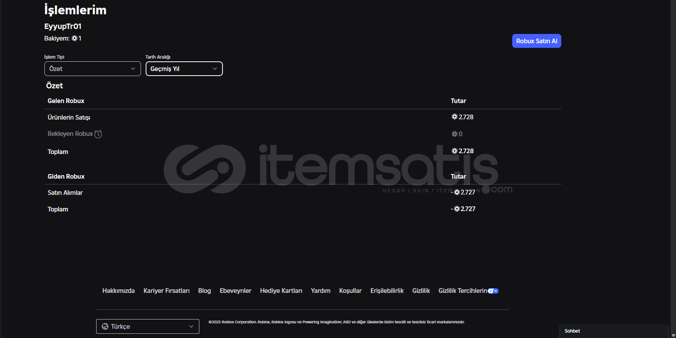Click the Satın Alımlar row label
The height and width of the screenshot is (338, 676).
[x=65, y=193]
